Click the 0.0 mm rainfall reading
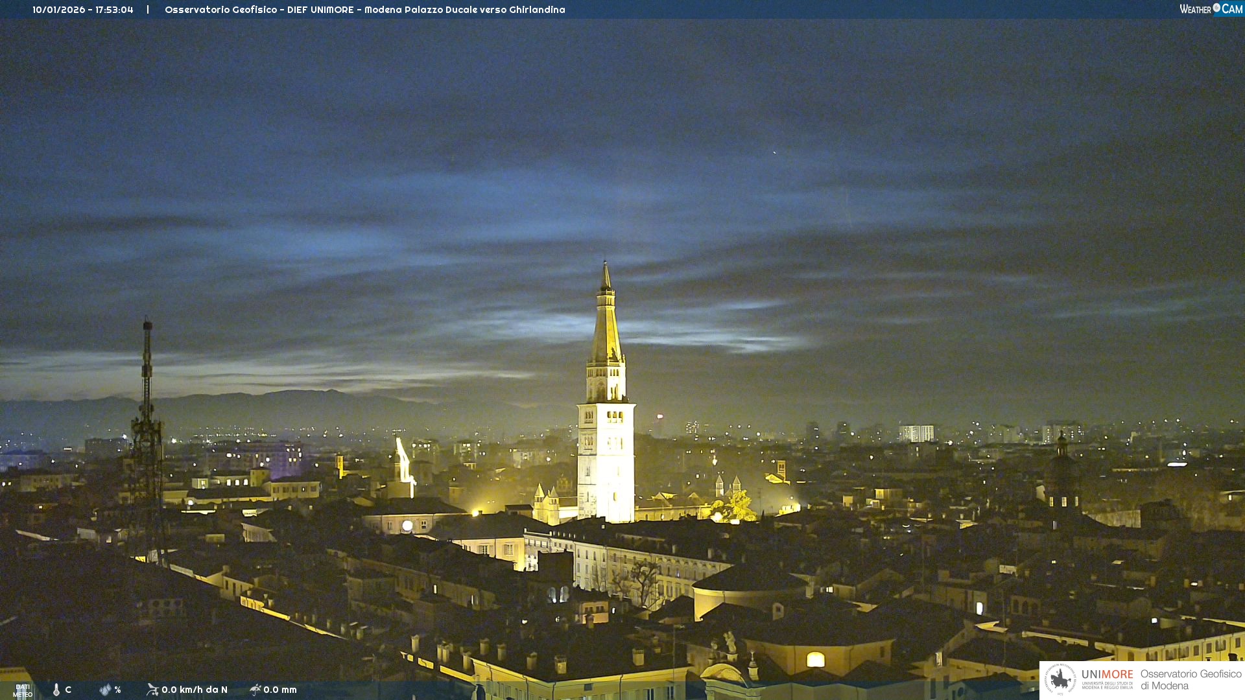Screen dimensions: 1245x700 280,690
